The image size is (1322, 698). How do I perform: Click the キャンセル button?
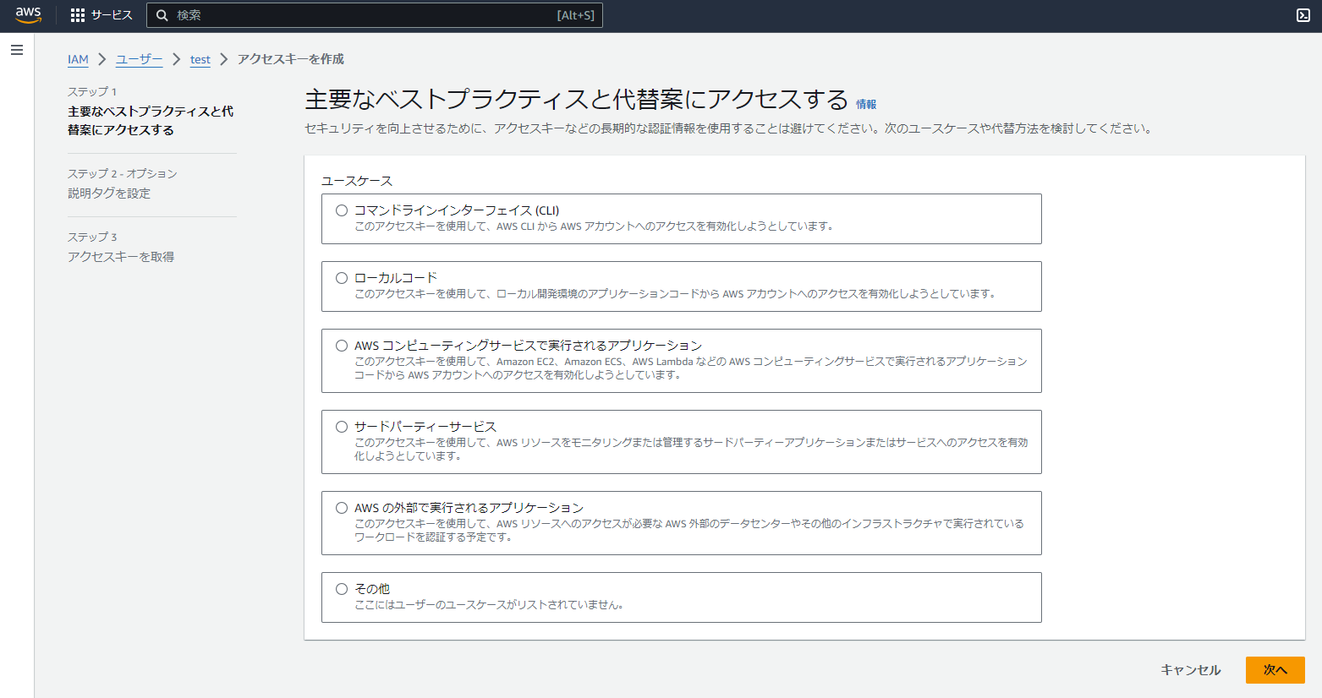(1191, 670)
